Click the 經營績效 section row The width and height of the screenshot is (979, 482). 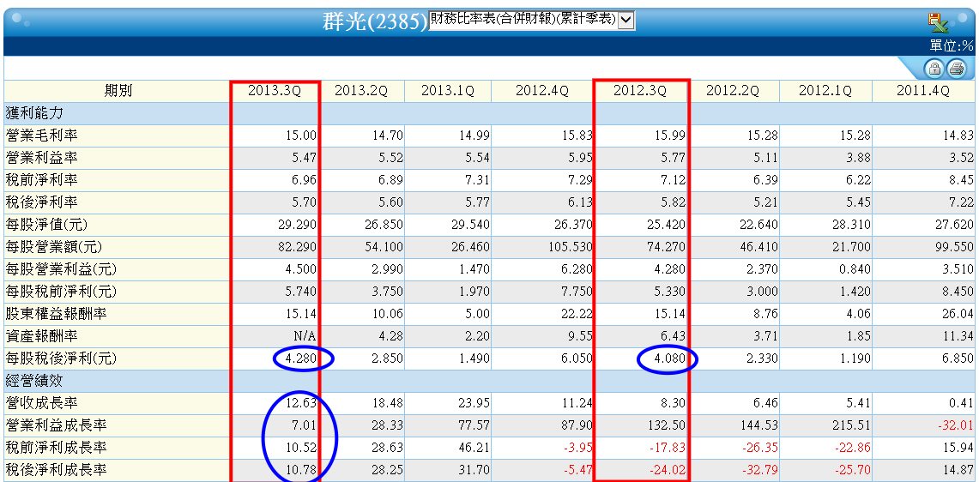coord(490,381)
